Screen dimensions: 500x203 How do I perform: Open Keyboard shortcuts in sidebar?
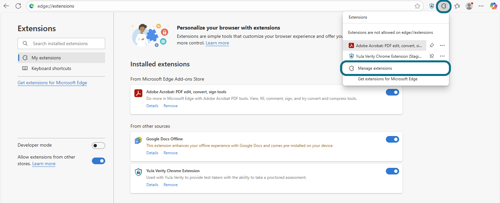51,68
